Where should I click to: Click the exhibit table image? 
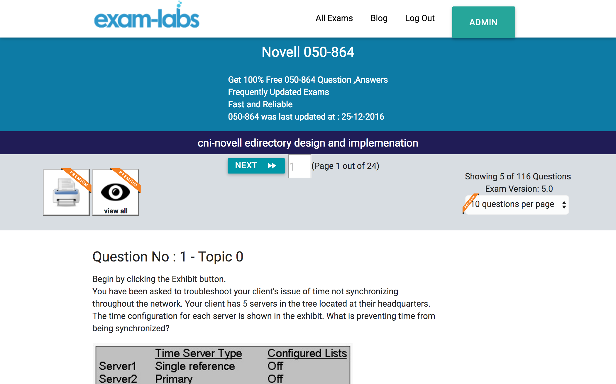[223, 364]
